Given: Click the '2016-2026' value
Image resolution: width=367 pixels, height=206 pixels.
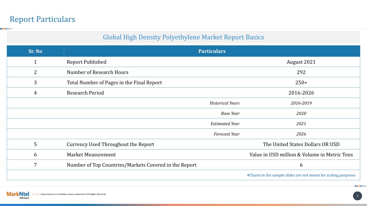Looking at the screenshot, I should (x=301, y=93).
